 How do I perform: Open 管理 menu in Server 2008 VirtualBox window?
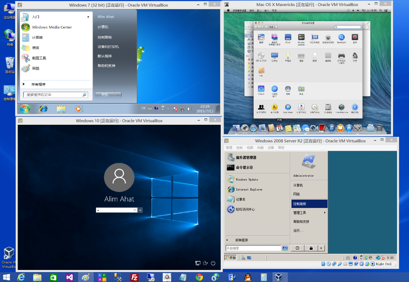[229, 148]
